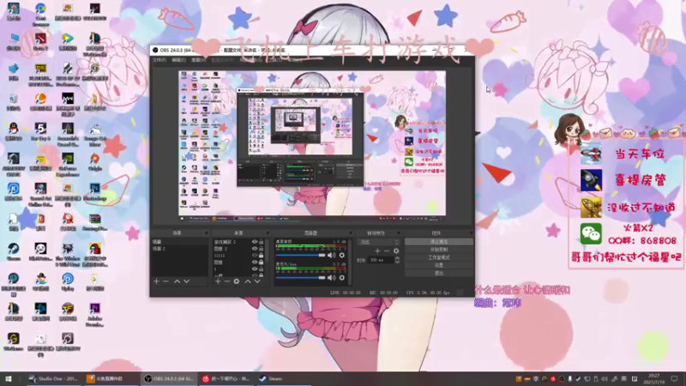Undock the 混音器 mixer panel via header icon
Image resolution: width=686 pixels, height=386 pixels.
(351, 232)
